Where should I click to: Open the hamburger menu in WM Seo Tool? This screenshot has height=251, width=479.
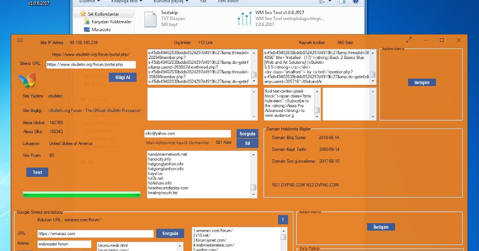point(20,40)
